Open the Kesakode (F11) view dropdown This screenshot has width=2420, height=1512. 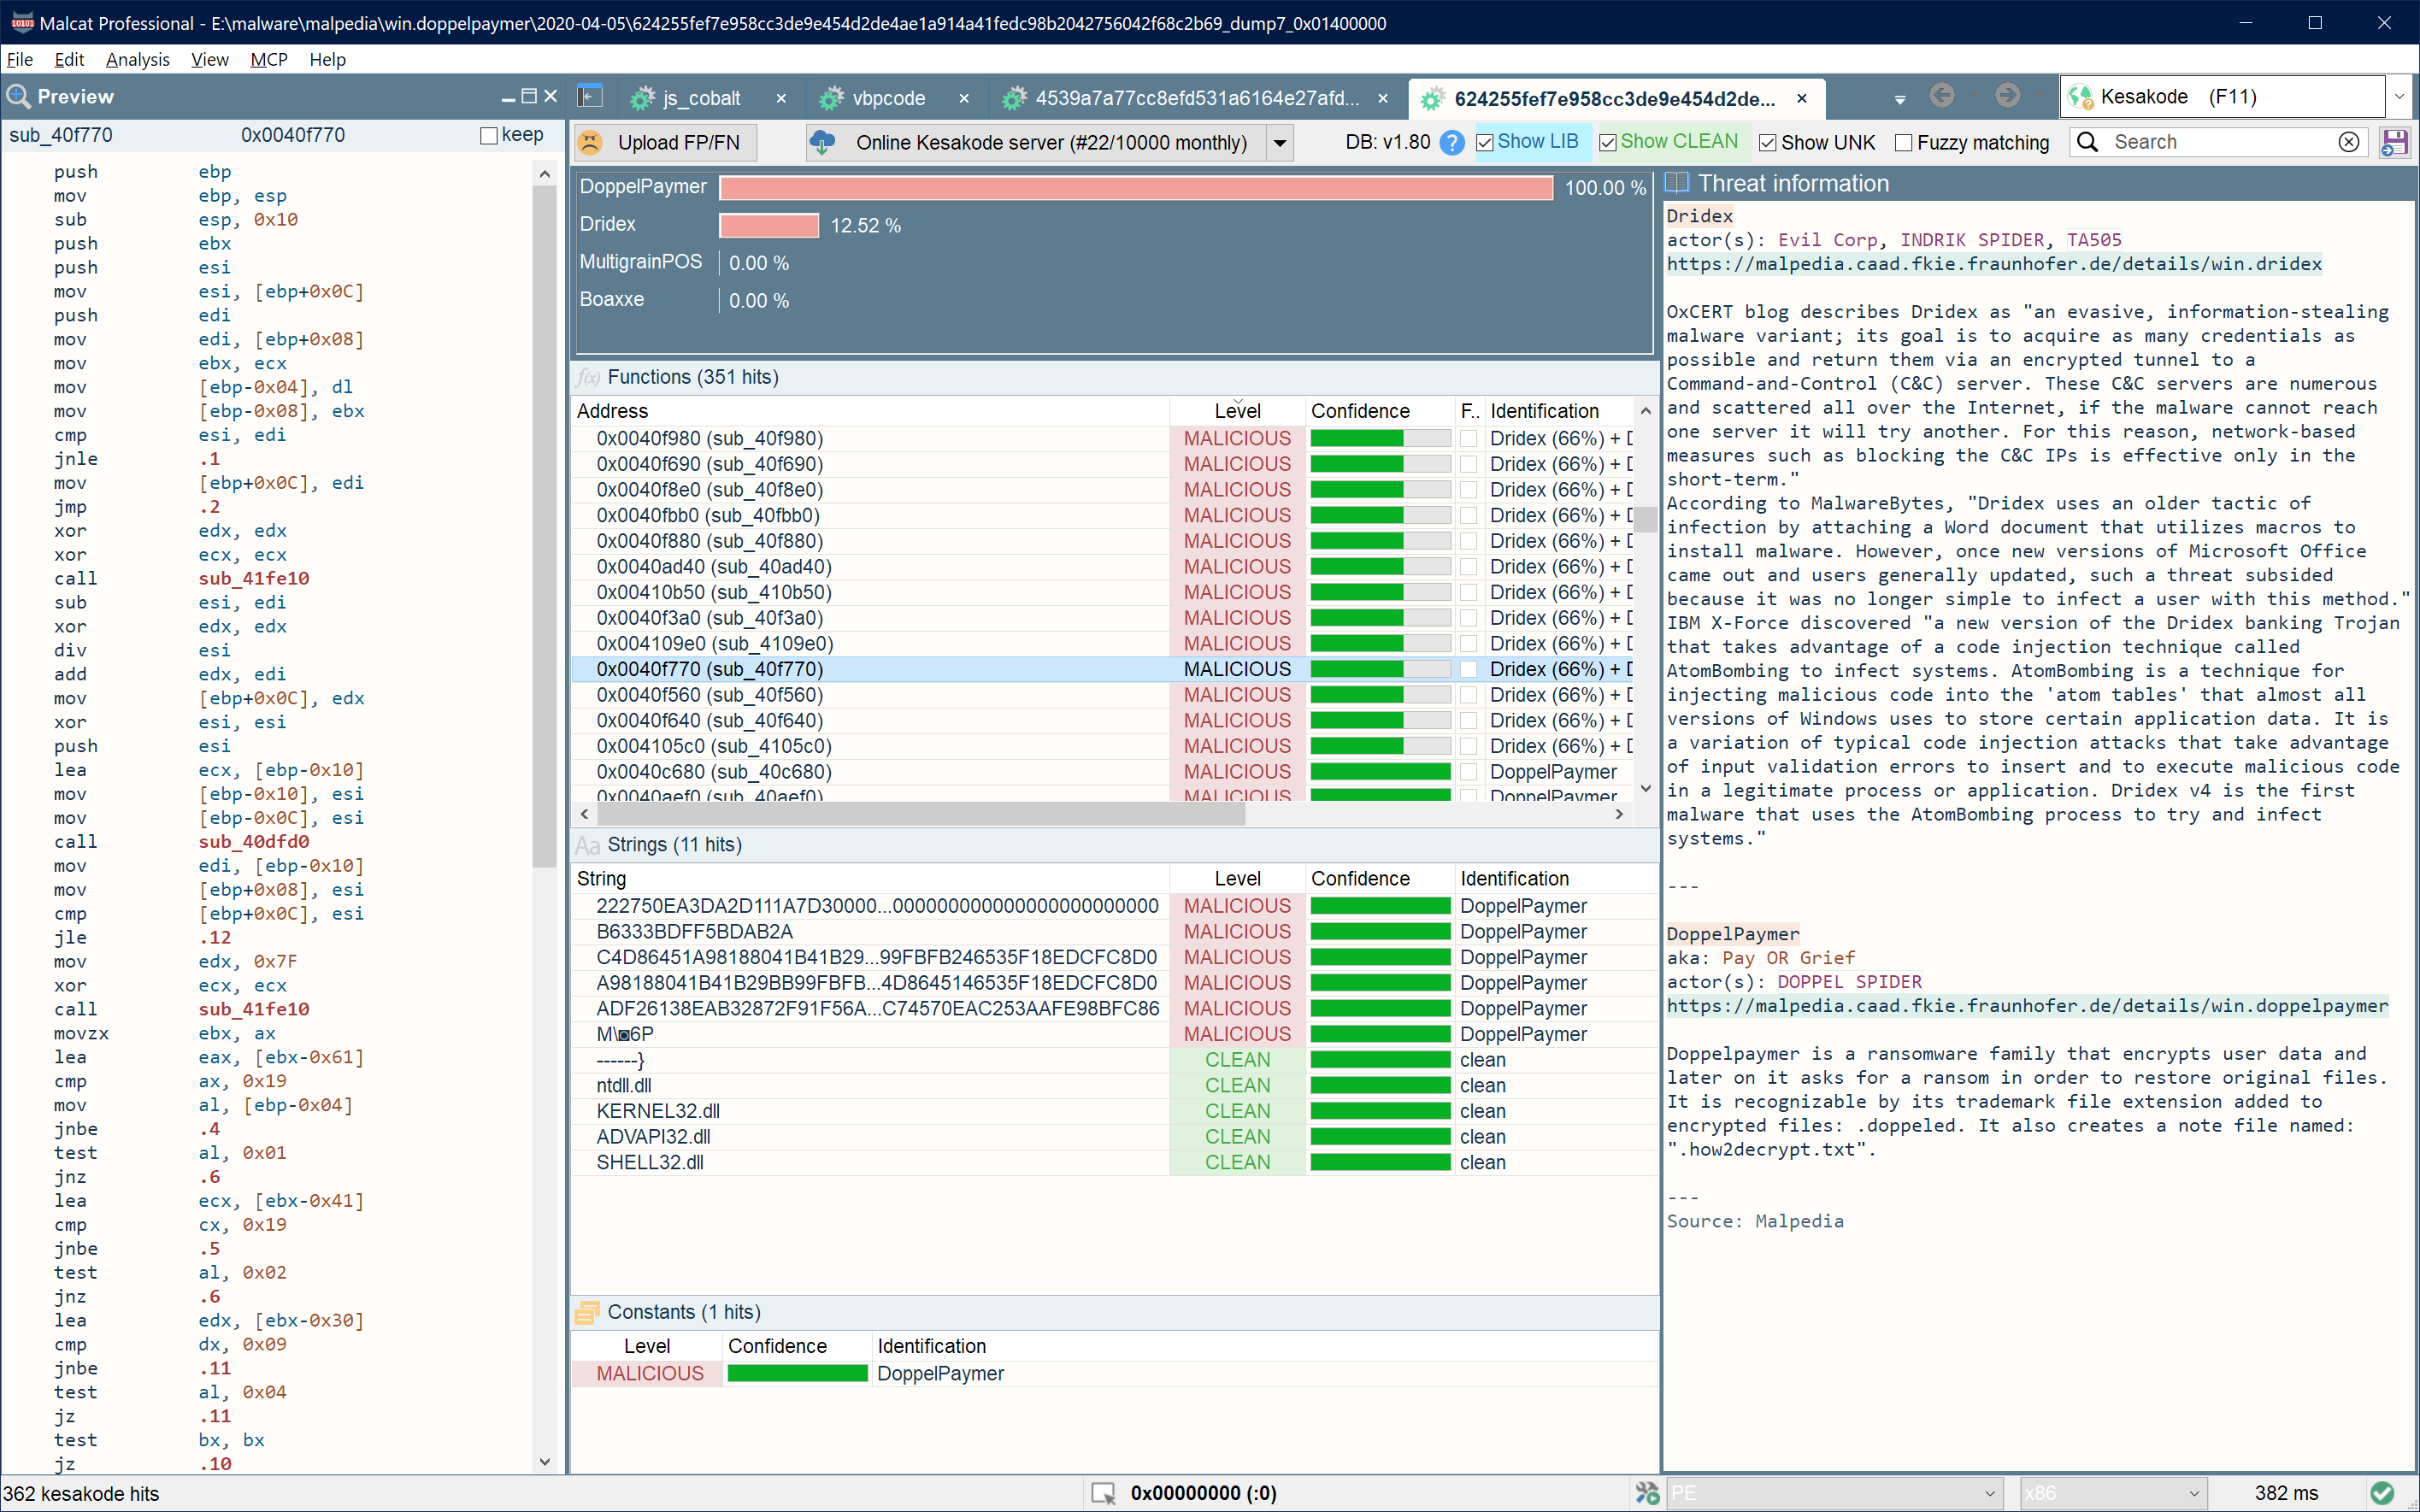click(x=2399, y=97)
